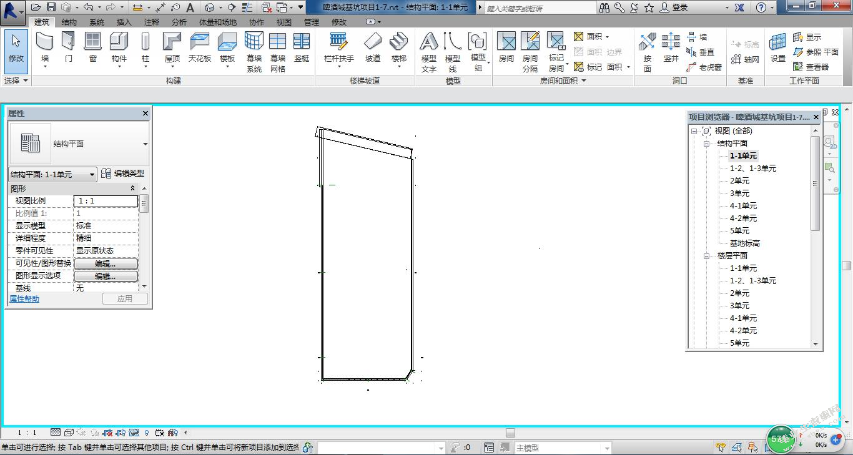Select the 房间 (Room) tool
This screenshot has width=853, height=455.
click(506, 49)
